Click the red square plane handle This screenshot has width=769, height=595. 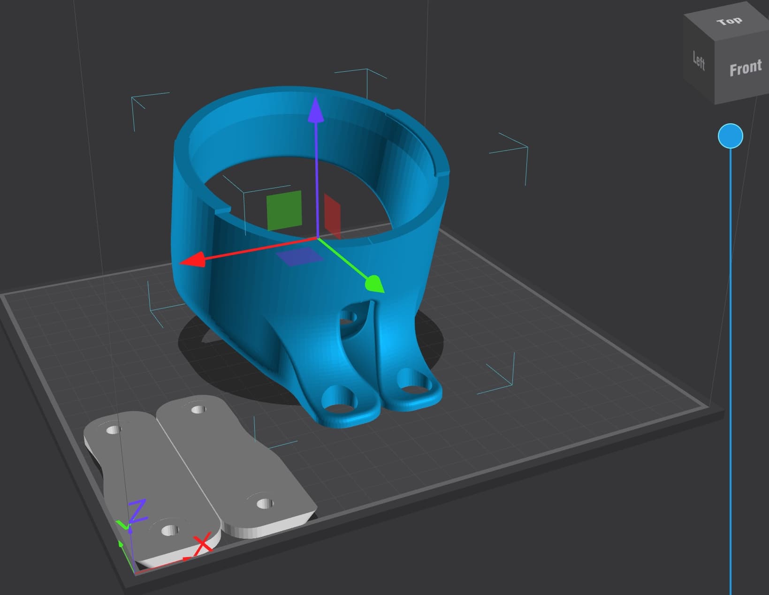(x=332, y=215)
